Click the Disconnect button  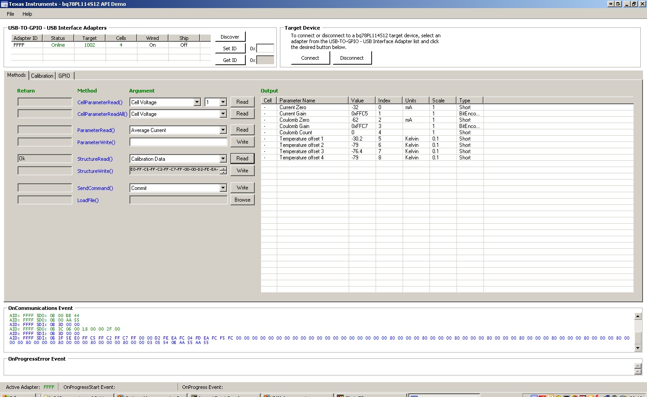click(x=352, y=58)
